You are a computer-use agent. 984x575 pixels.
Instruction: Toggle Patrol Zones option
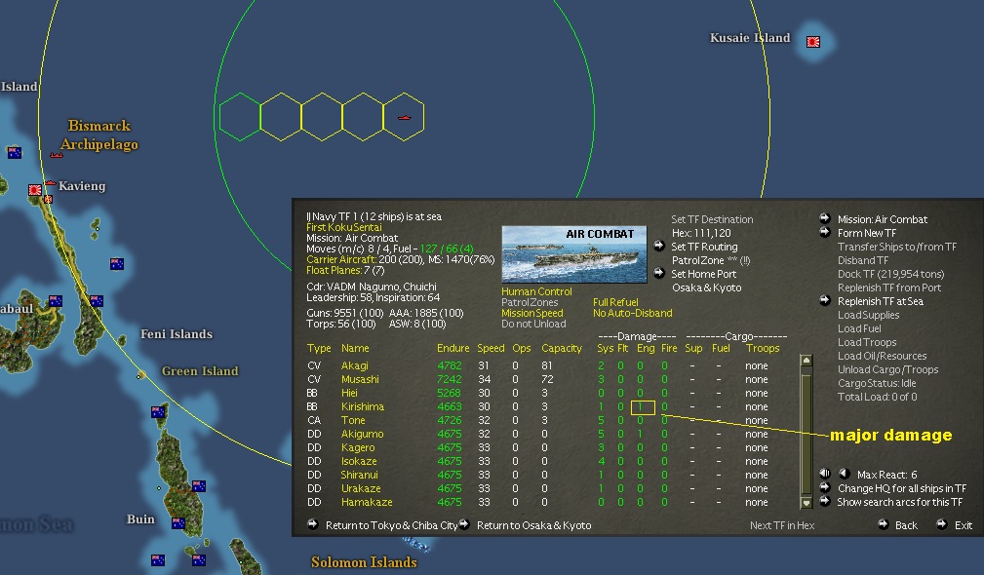530,302
